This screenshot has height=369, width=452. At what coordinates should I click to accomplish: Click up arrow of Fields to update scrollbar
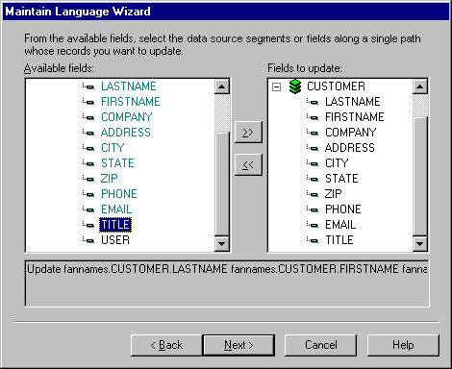420,86
